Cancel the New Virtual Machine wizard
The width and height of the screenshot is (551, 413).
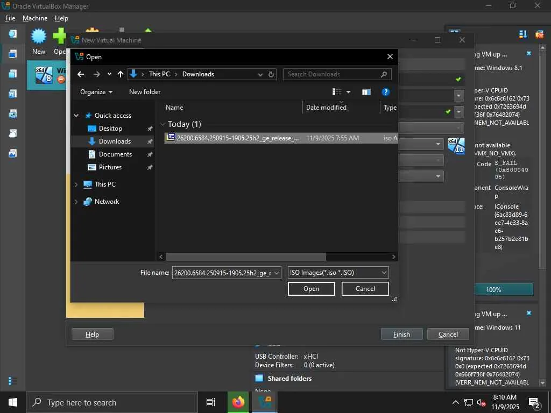click(448, 334)
